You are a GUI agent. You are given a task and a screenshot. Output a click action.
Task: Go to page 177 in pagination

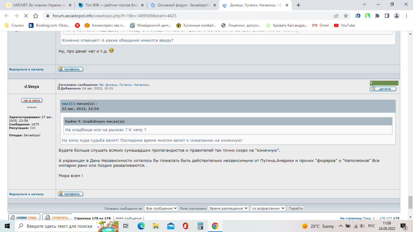click(389, 218)
